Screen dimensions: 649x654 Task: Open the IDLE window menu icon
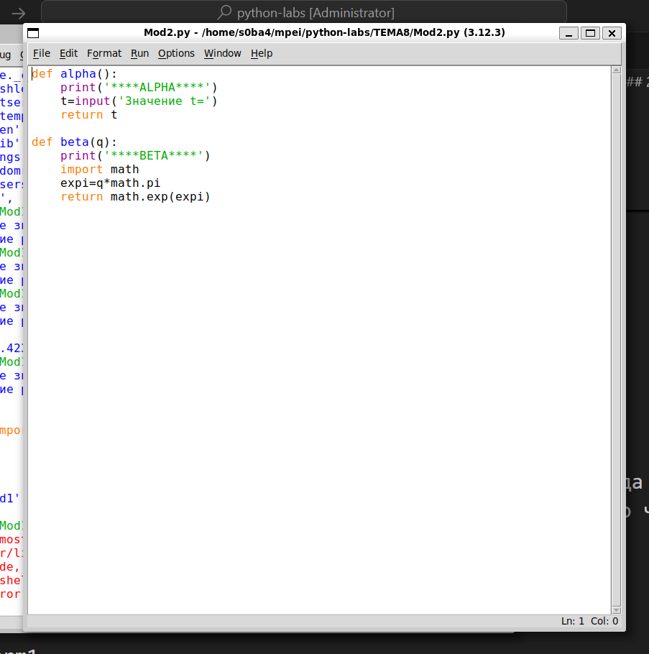pyautogui.click(x=33, y=33)
